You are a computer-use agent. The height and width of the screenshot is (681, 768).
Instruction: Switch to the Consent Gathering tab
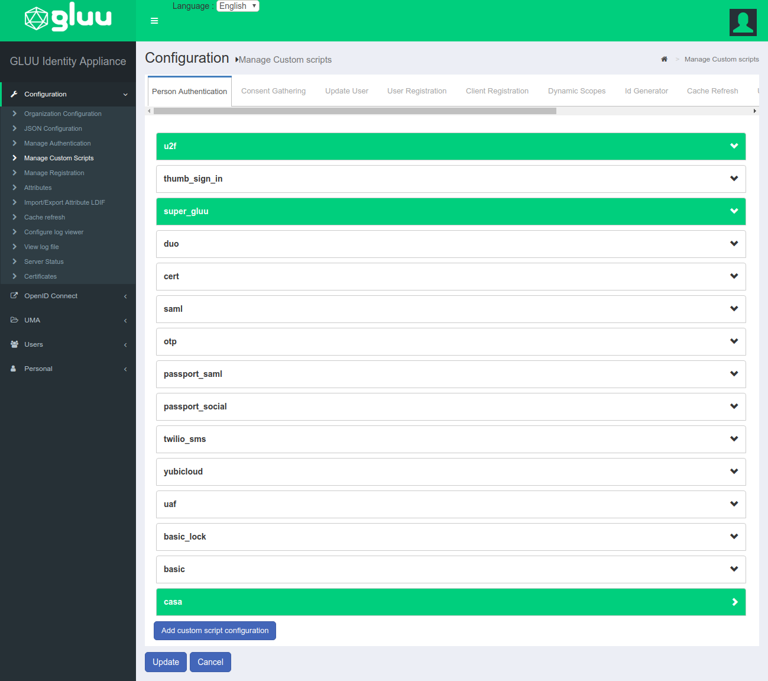click(273, 91)
